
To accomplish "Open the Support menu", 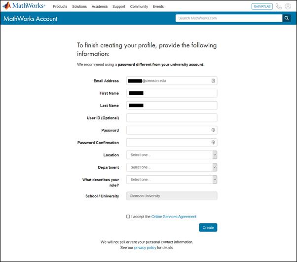I will point(119,6).
